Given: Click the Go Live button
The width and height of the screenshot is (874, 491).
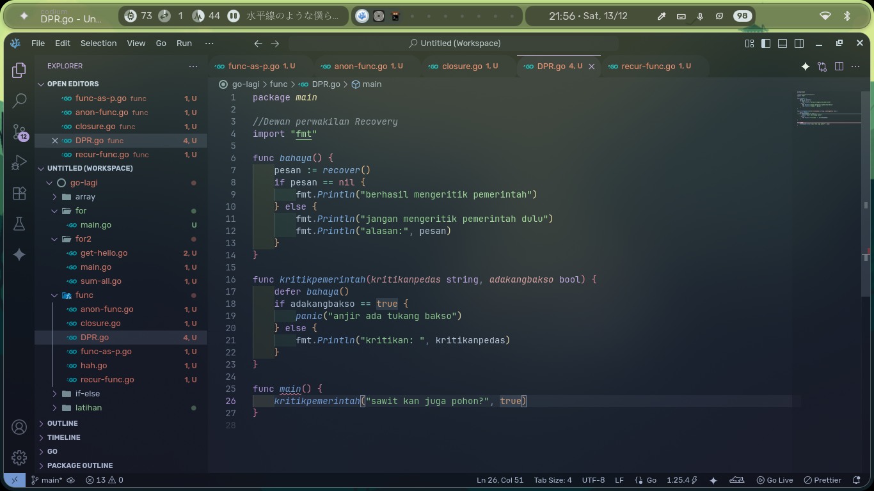Looking at the screenshot, I should [x=775, y=480].
